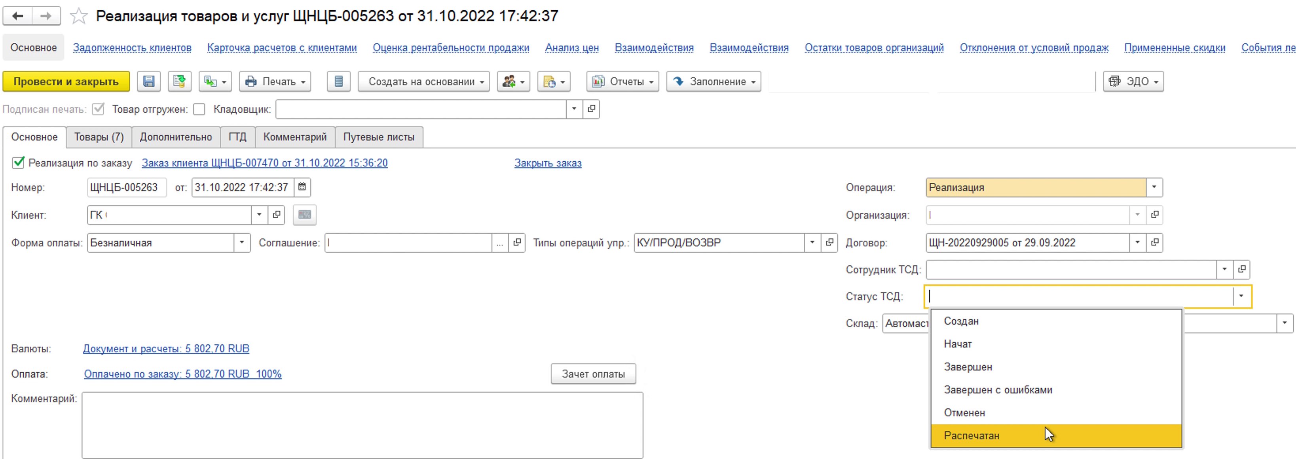This screenshot has width=1296, height=459.
Task: Click the Провести и закрыть button
Action: click(x=66, y=81)
